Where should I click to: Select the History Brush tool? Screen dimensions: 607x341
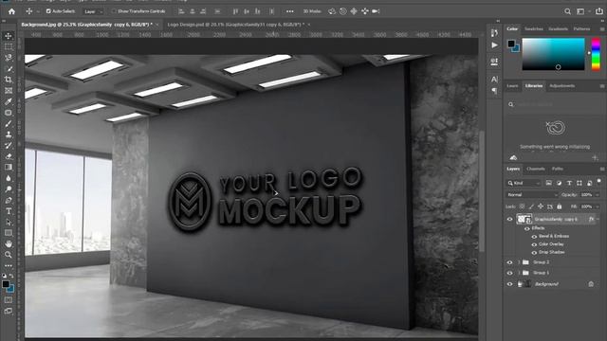click(9, 145)
